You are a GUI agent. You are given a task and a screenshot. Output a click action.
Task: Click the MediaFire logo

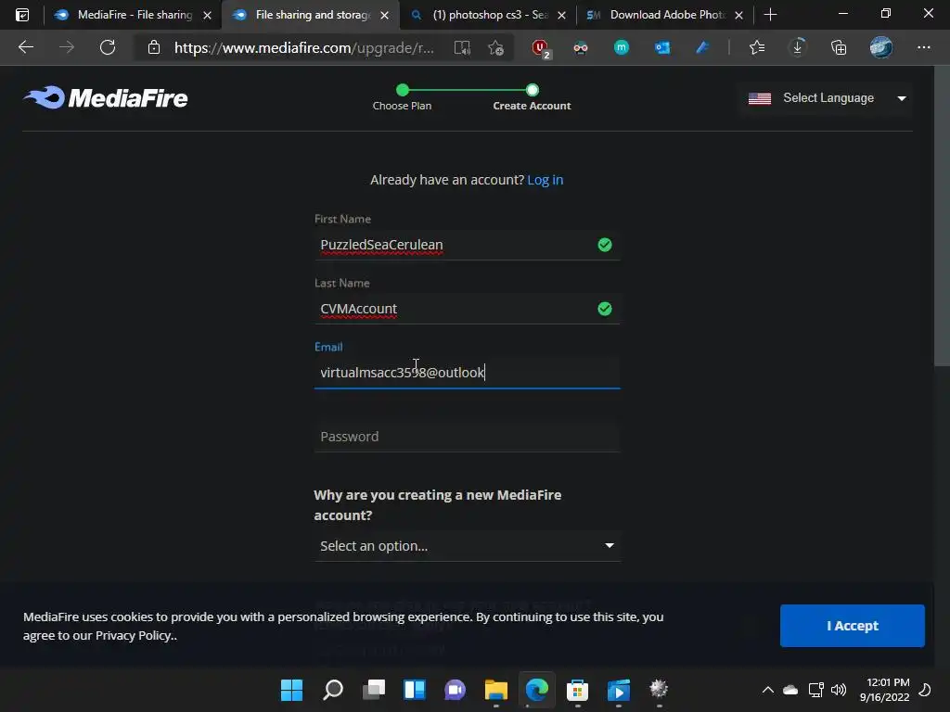coord(106,97)
